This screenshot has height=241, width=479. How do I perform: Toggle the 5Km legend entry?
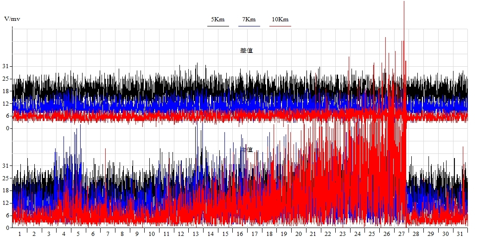(218, 19)
